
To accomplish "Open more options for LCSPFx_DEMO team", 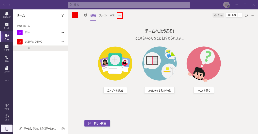I will pos(62,42).
